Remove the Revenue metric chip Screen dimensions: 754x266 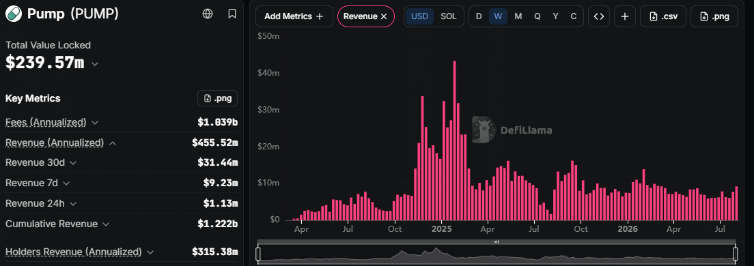pyautogui.click(x=384, y=16)
